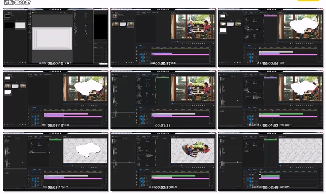Screen dimensions: 326x194
Task: Open the white-thumbnail clip in 00:00:18 frame bin
Action: 20,25
